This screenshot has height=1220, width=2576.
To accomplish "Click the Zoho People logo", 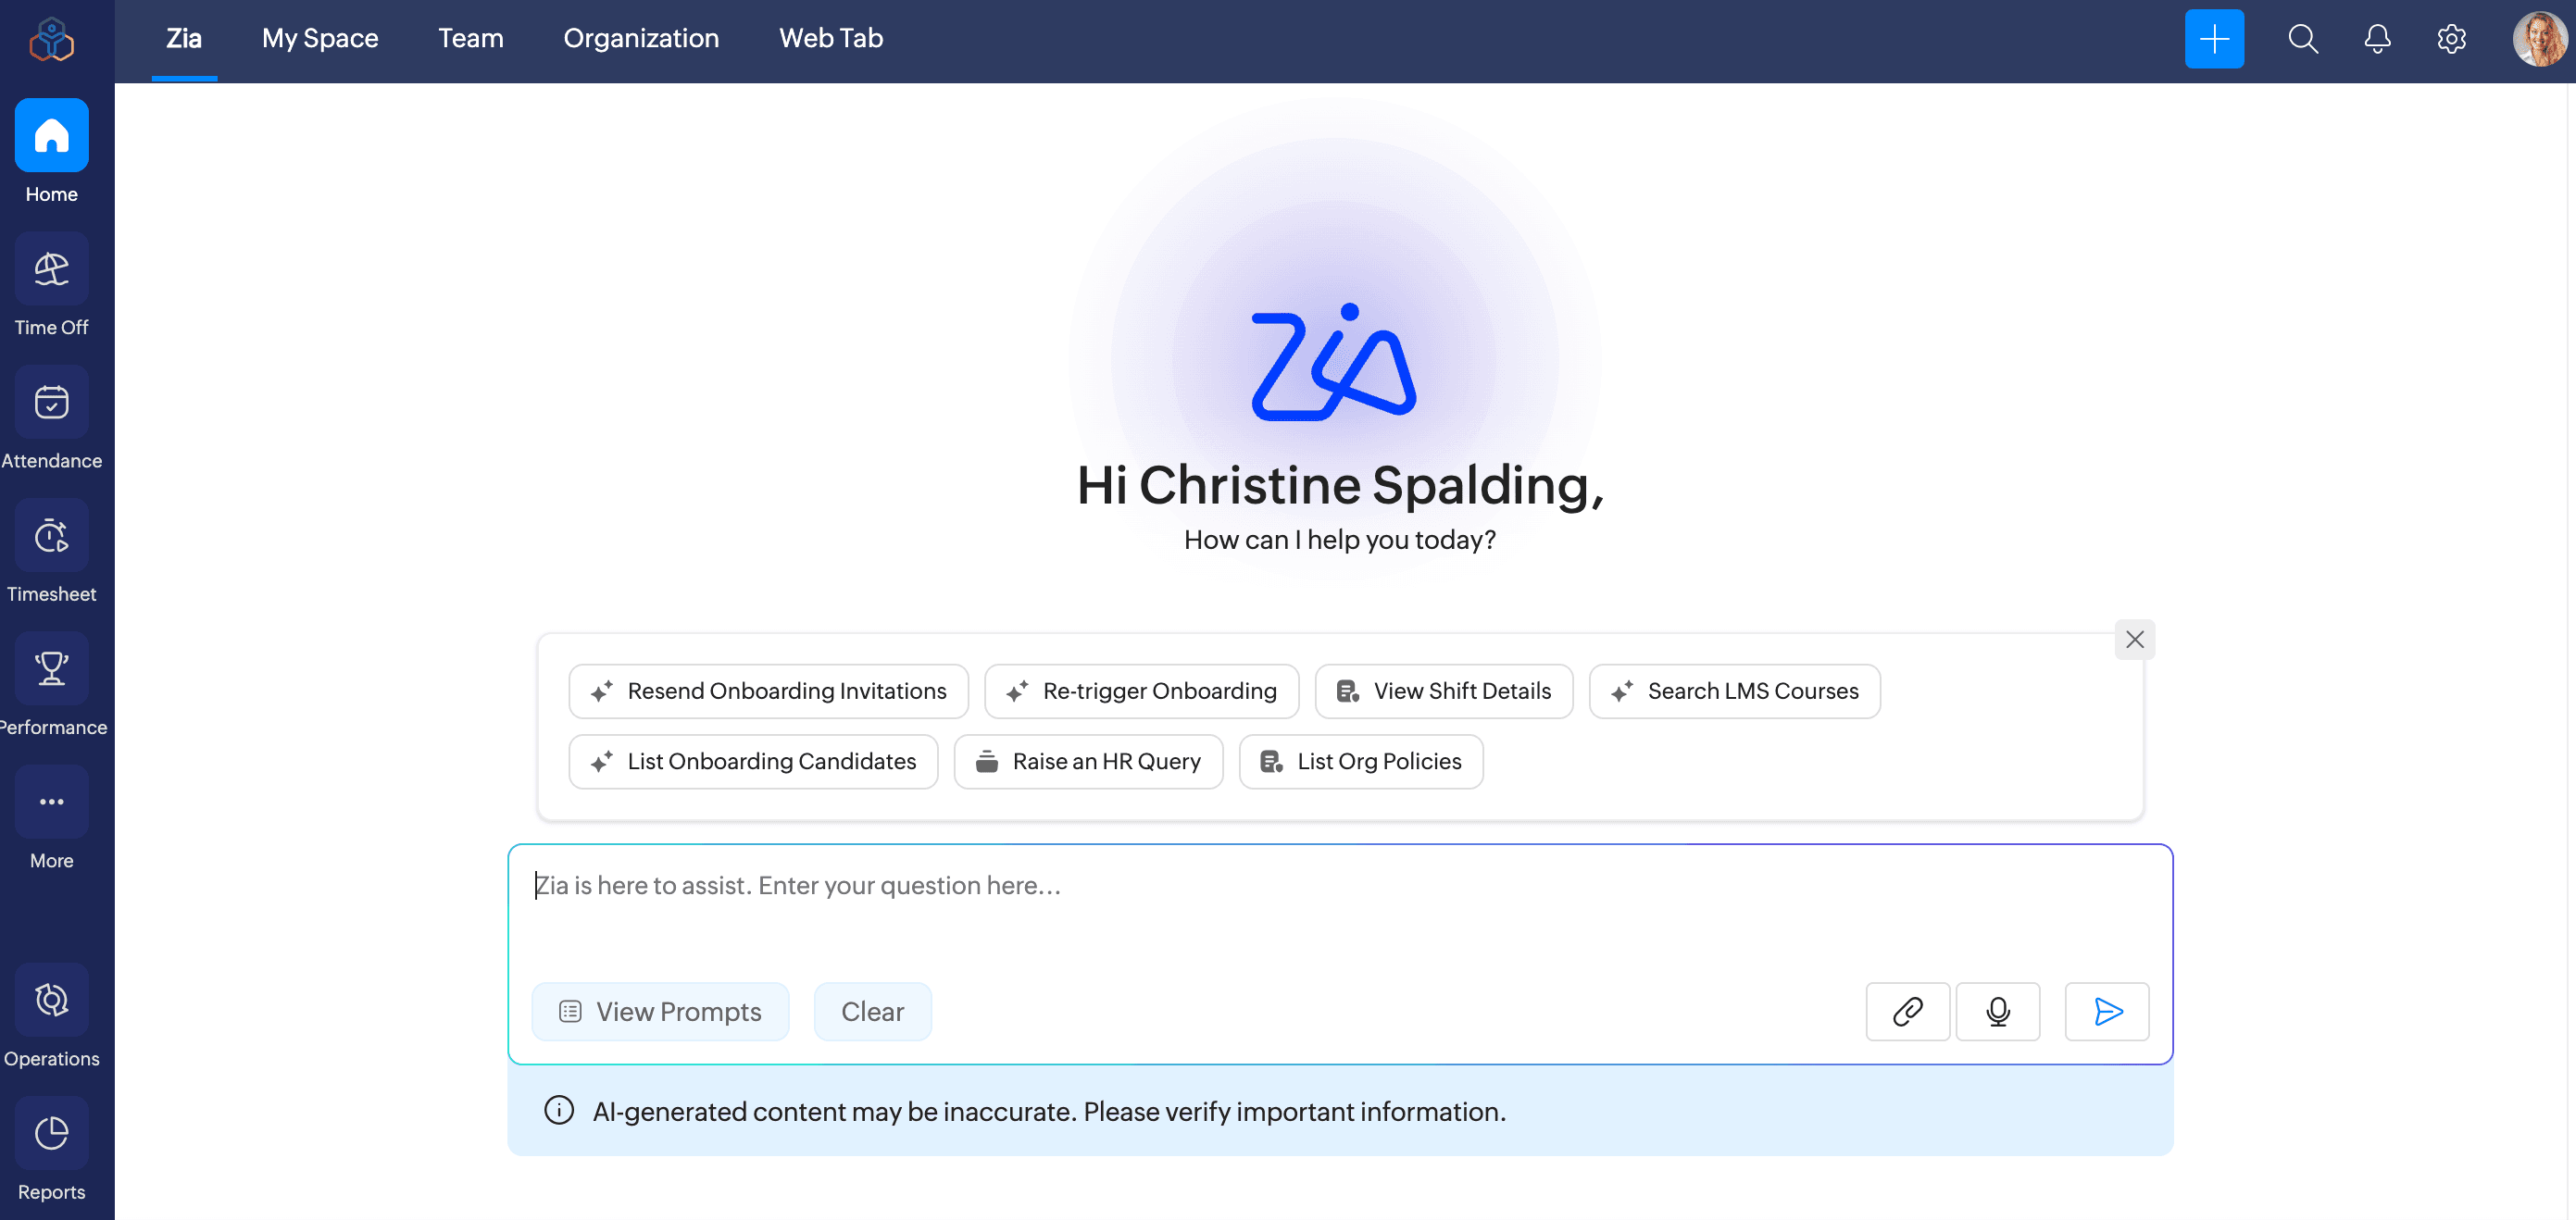I will (x=51, y=40).
